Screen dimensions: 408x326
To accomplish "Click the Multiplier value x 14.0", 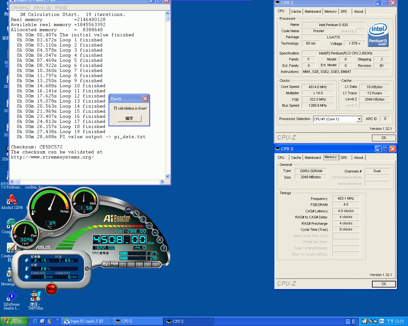I will (317, 93).
